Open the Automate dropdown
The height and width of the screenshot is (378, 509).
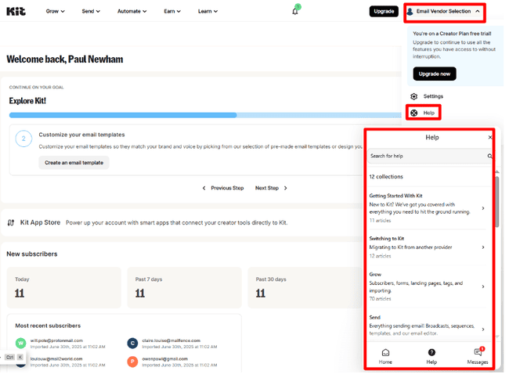pos(132,12)
